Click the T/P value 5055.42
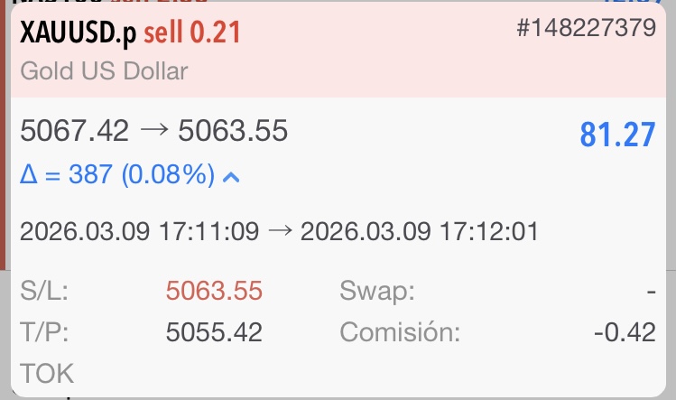This screenshot has height=400, width=676. pyautogui.click(x=214, y=332)
